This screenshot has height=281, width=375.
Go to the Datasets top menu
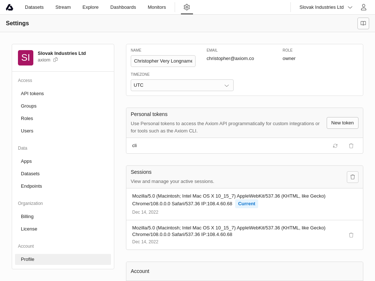click(x=34, y=7)
